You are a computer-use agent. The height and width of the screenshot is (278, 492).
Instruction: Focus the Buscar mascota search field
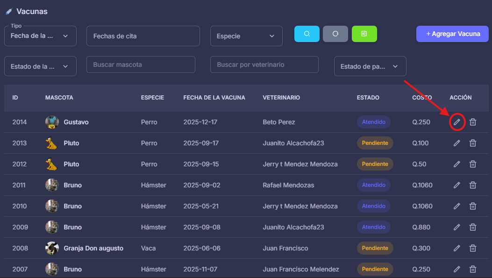(x=141, y=64)
